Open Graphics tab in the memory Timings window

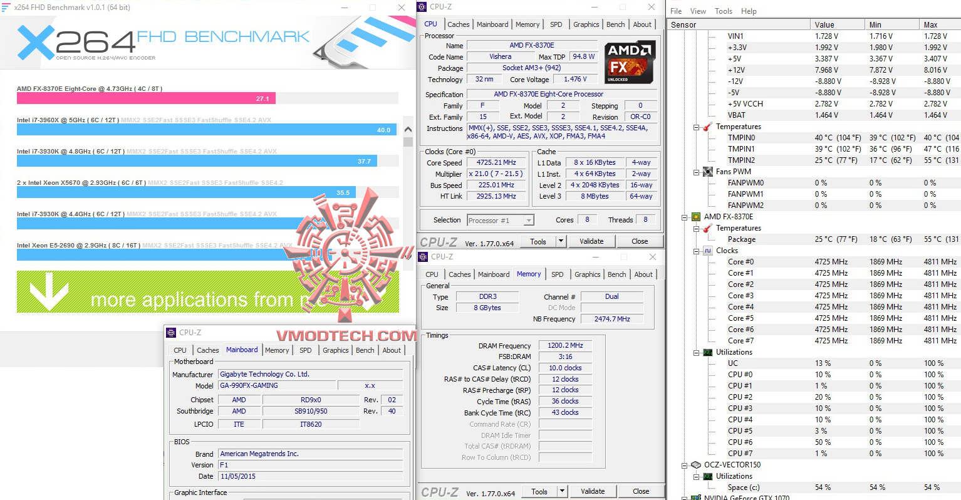588,274
